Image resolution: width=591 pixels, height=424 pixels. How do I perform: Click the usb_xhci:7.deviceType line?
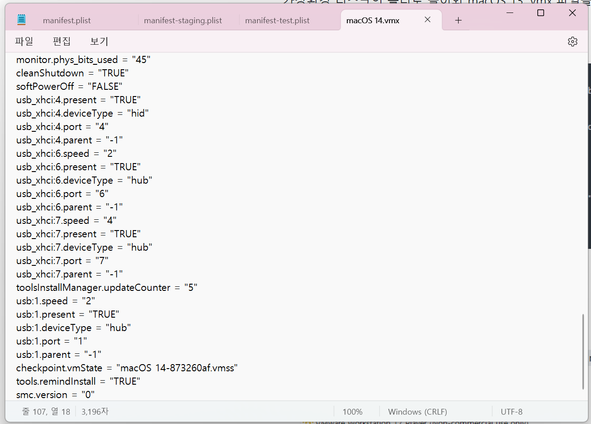coord(84,248)
